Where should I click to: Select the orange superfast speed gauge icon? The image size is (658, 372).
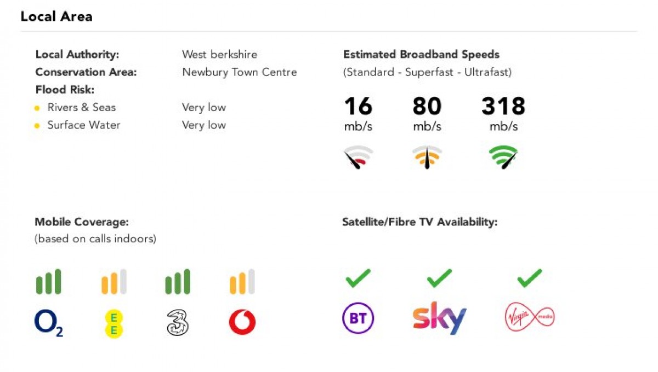(x=427, y=158)
